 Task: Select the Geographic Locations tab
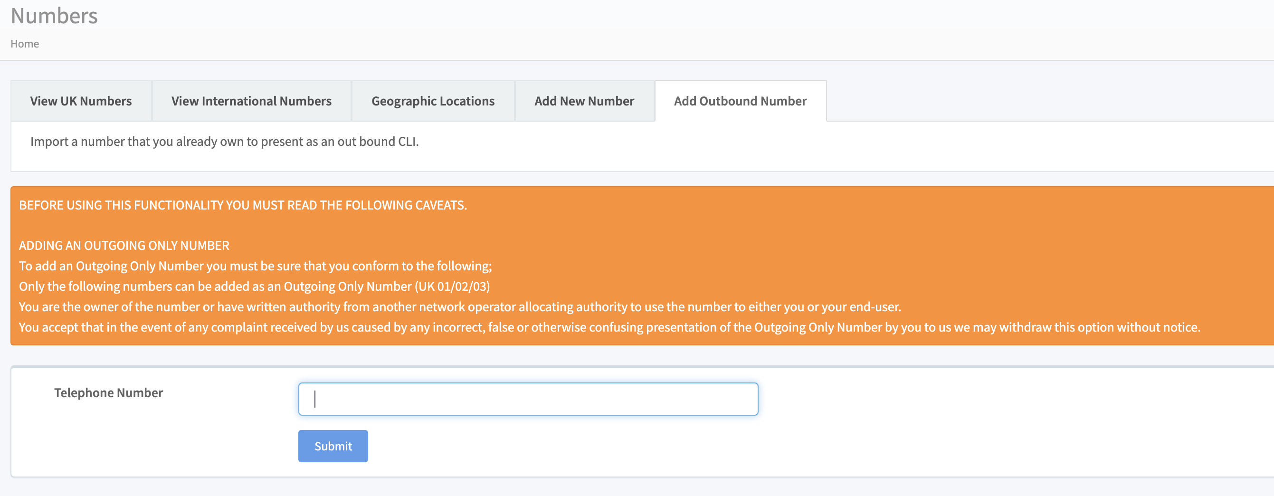(x=432, y=100)
